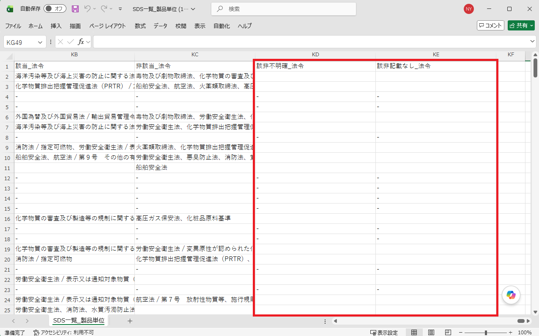The height and width of the screenshot is (336, 539).
Task: Open the file name SDS一覧_製品単位 dropdown
Action: tap(164, 9)
